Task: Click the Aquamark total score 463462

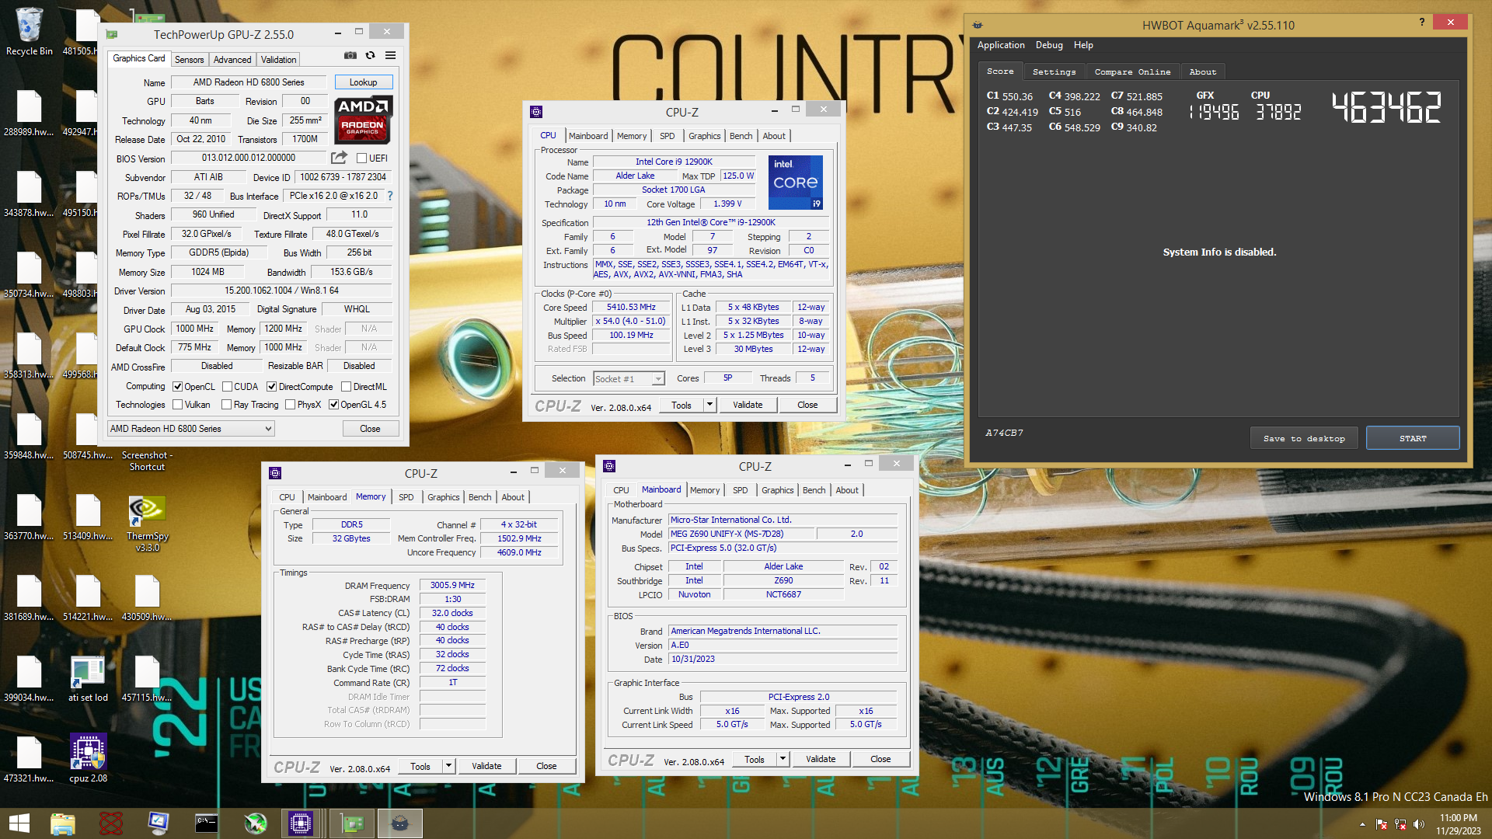Action: click(1386, 108)
